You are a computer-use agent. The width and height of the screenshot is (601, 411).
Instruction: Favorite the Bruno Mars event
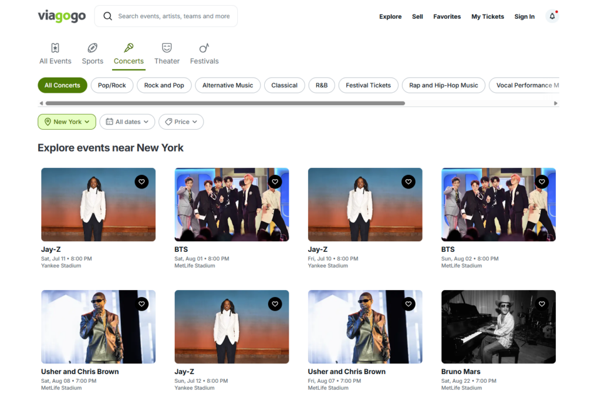pos(542,304)
